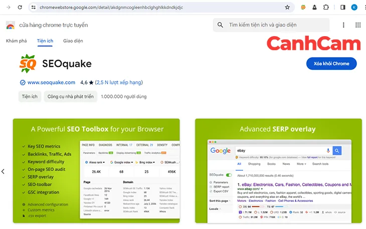Image resolution: width=366 pixels, height=229 pixels.
Task: Open the More dropdown in Google screenshot
Action: pos(301,164)
